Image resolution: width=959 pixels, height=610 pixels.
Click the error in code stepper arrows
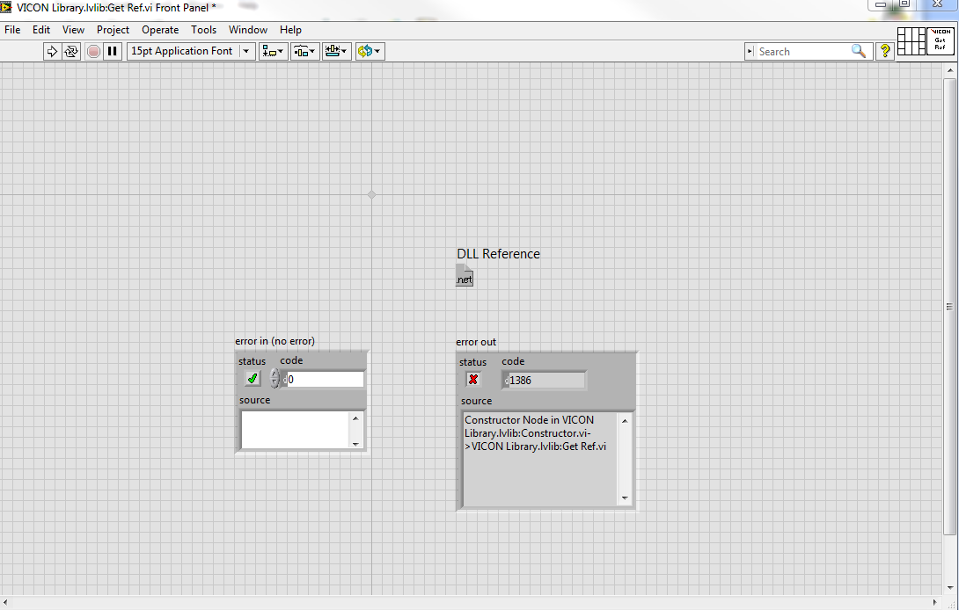point(275,379)
